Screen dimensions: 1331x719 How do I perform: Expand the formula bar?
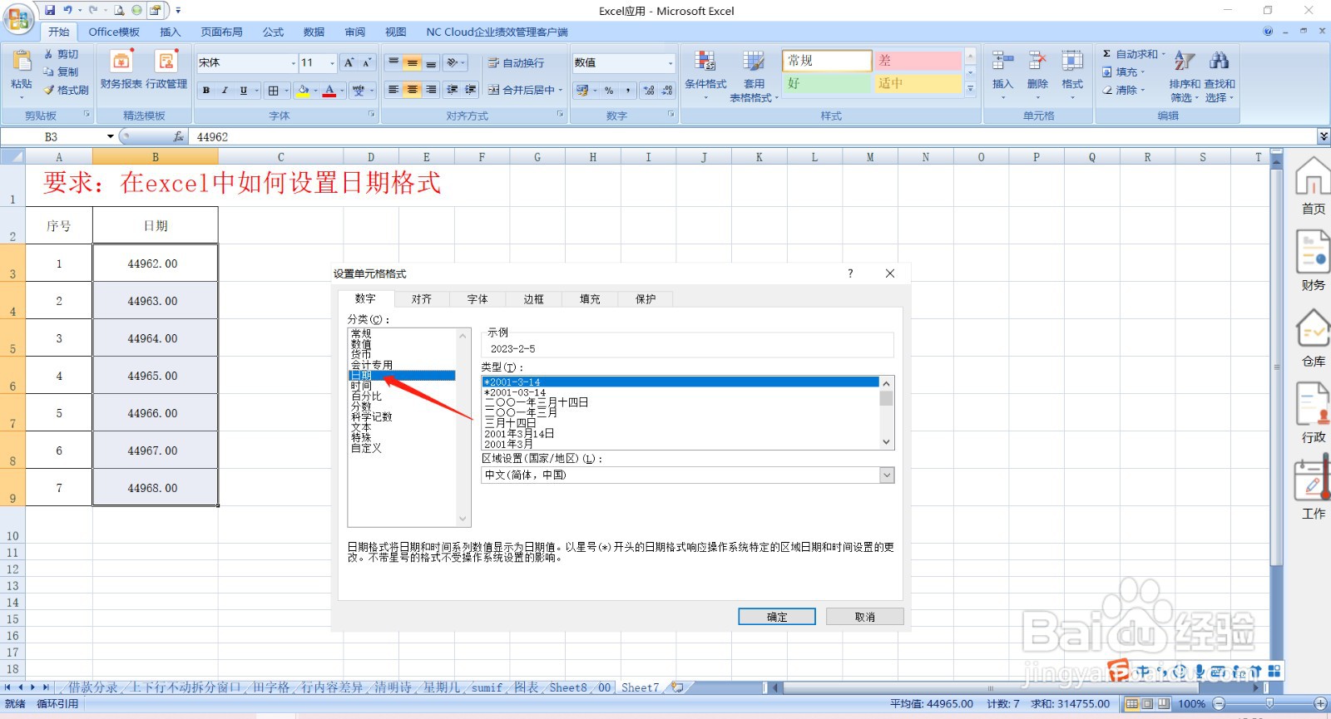pos(1324,136)
